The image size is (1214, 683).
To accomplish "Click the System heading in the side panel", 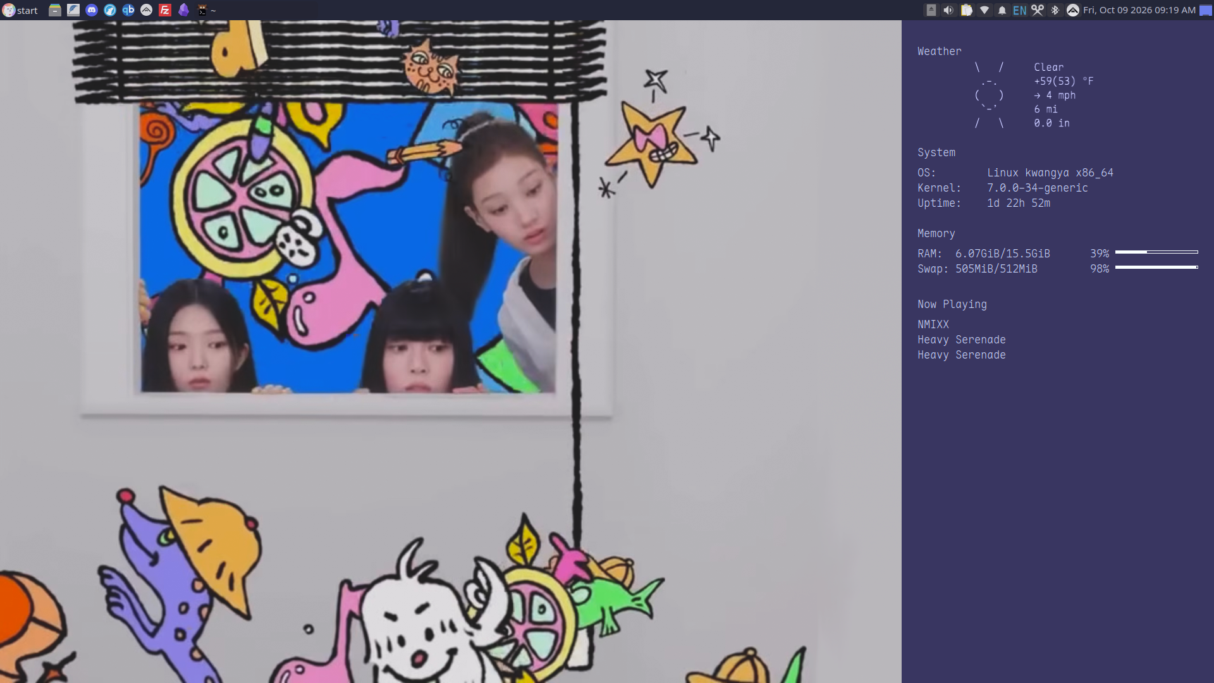I will [936, 152].
